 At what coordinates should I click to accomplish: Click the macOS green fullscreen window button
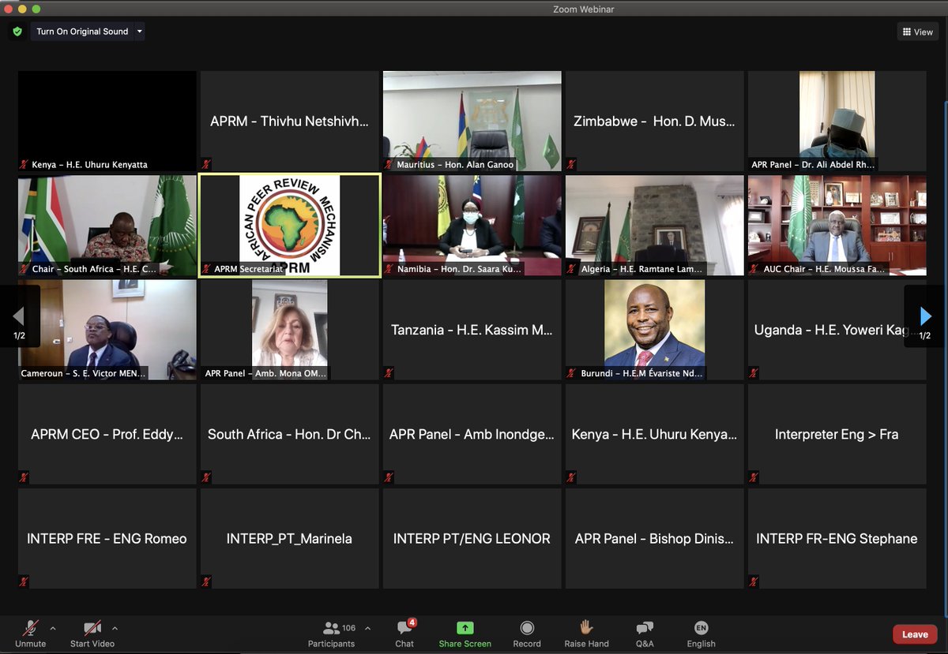(x=36, y=9)
